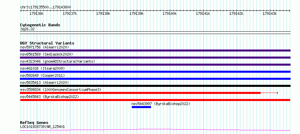
Task: Select the 3q26.32 band label
Action: pos(27,29)
